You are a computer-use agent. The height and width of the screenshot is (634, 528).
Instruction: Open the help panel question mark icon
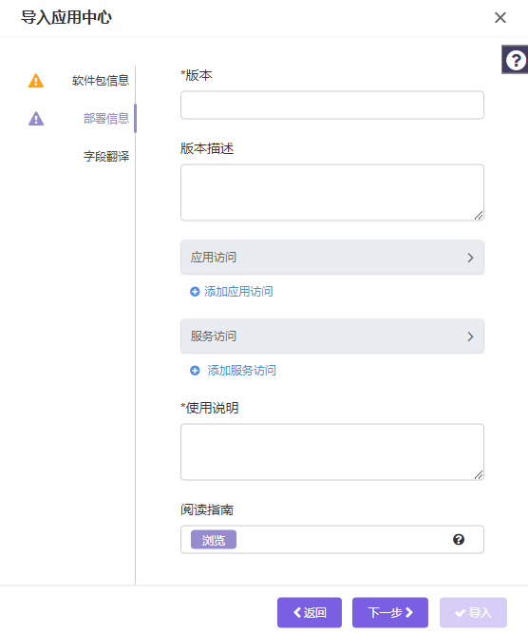coord(516,60)
